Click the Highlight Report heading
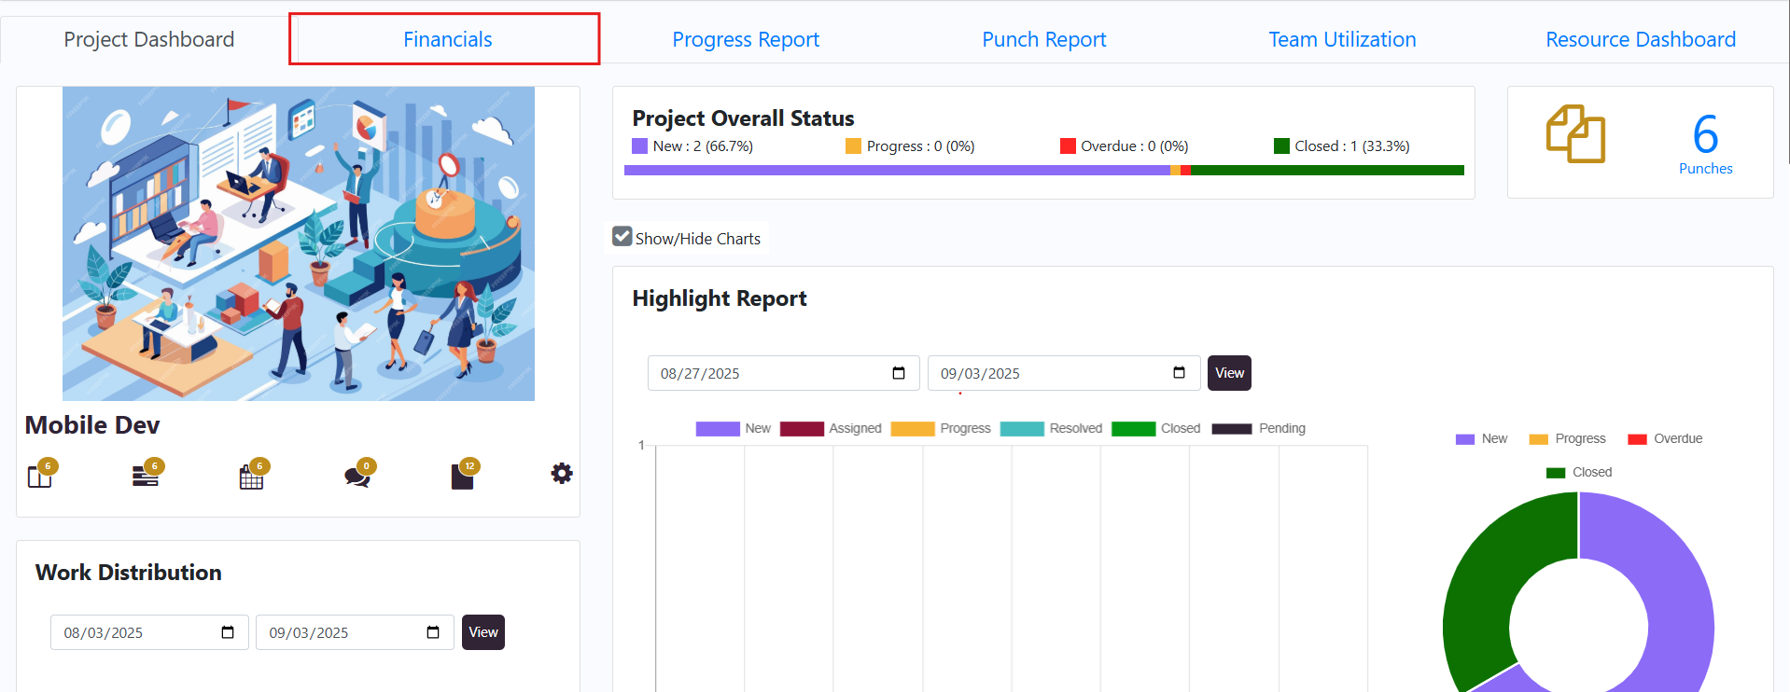Screen dimensions: 1790x692 (720, 298)
